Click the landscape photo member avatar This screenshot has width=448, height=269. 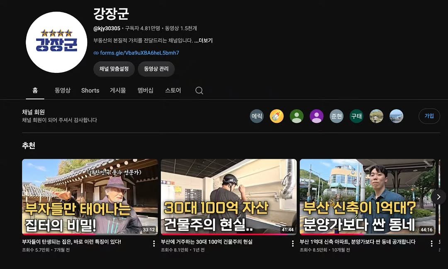pyautogui.click(x=377, y=116)
